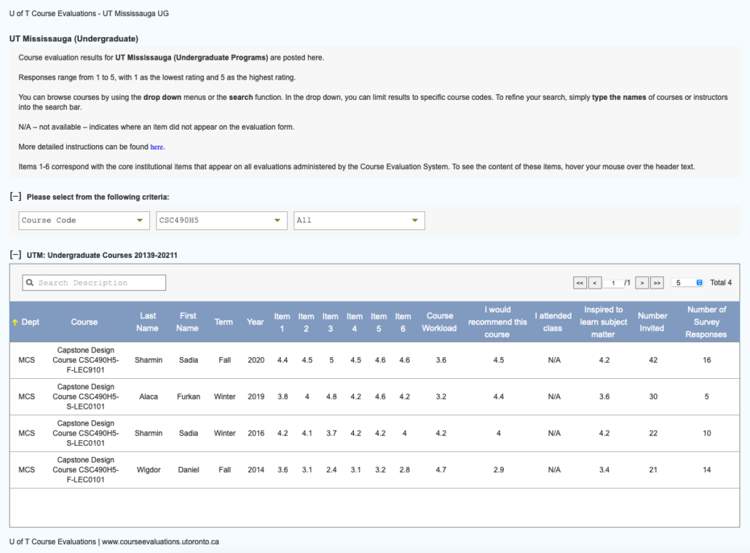Click the Dept sort arrow icon
This screenshot has height=553, width=750.
pos(15,322)
